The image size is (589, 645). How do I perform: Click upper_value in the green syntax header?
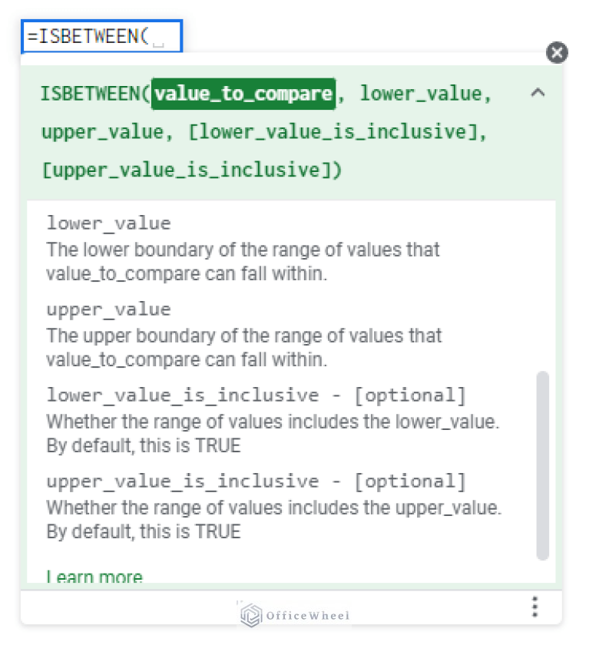coord(102,131)
